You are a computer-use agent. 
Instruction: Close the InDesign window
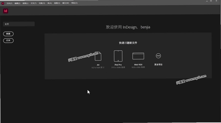pyautogui.click(x=216, y=1)
